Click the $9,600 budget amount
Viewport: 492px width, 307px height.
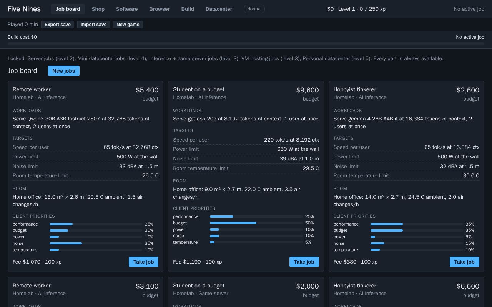point(307,90)
